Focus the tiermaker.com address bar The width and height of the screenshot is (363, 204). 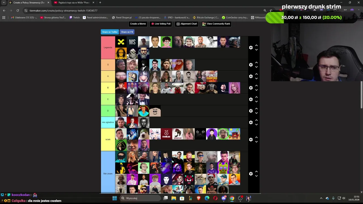tap(142, 10)
